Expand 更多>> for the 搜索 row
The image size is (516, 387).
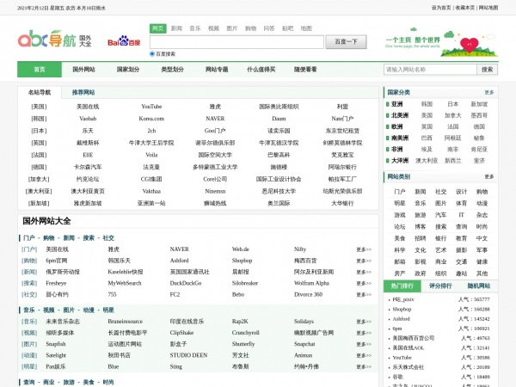364,283
